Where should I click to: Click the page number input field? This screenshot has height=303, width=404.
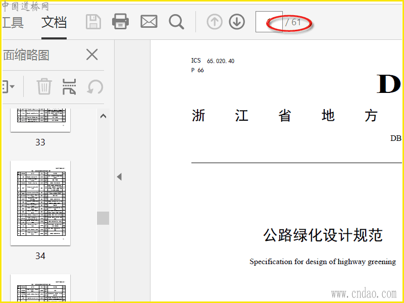pyautogui.click(x=269, y=22)
